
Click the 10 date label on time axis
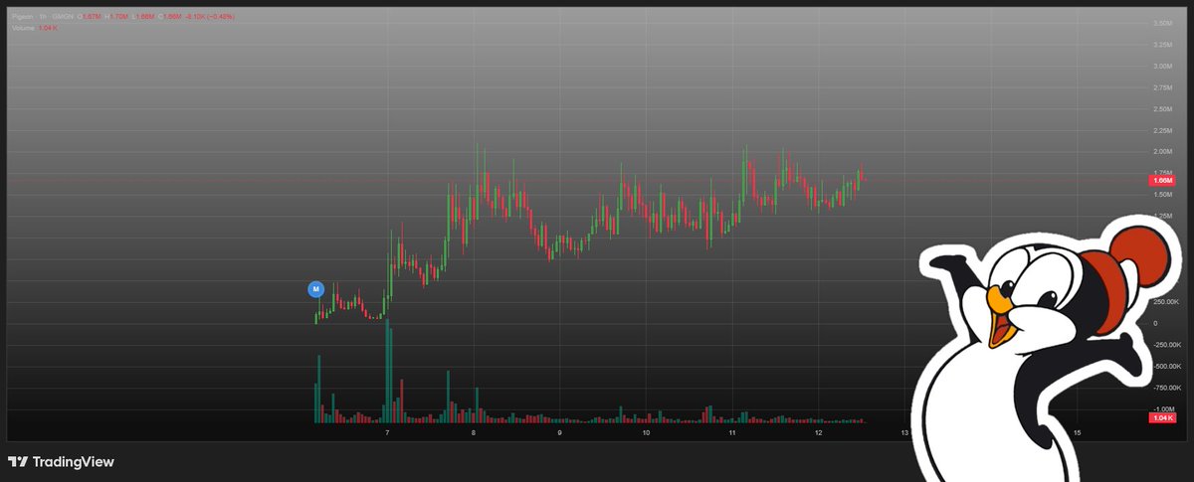coord(646,433)
